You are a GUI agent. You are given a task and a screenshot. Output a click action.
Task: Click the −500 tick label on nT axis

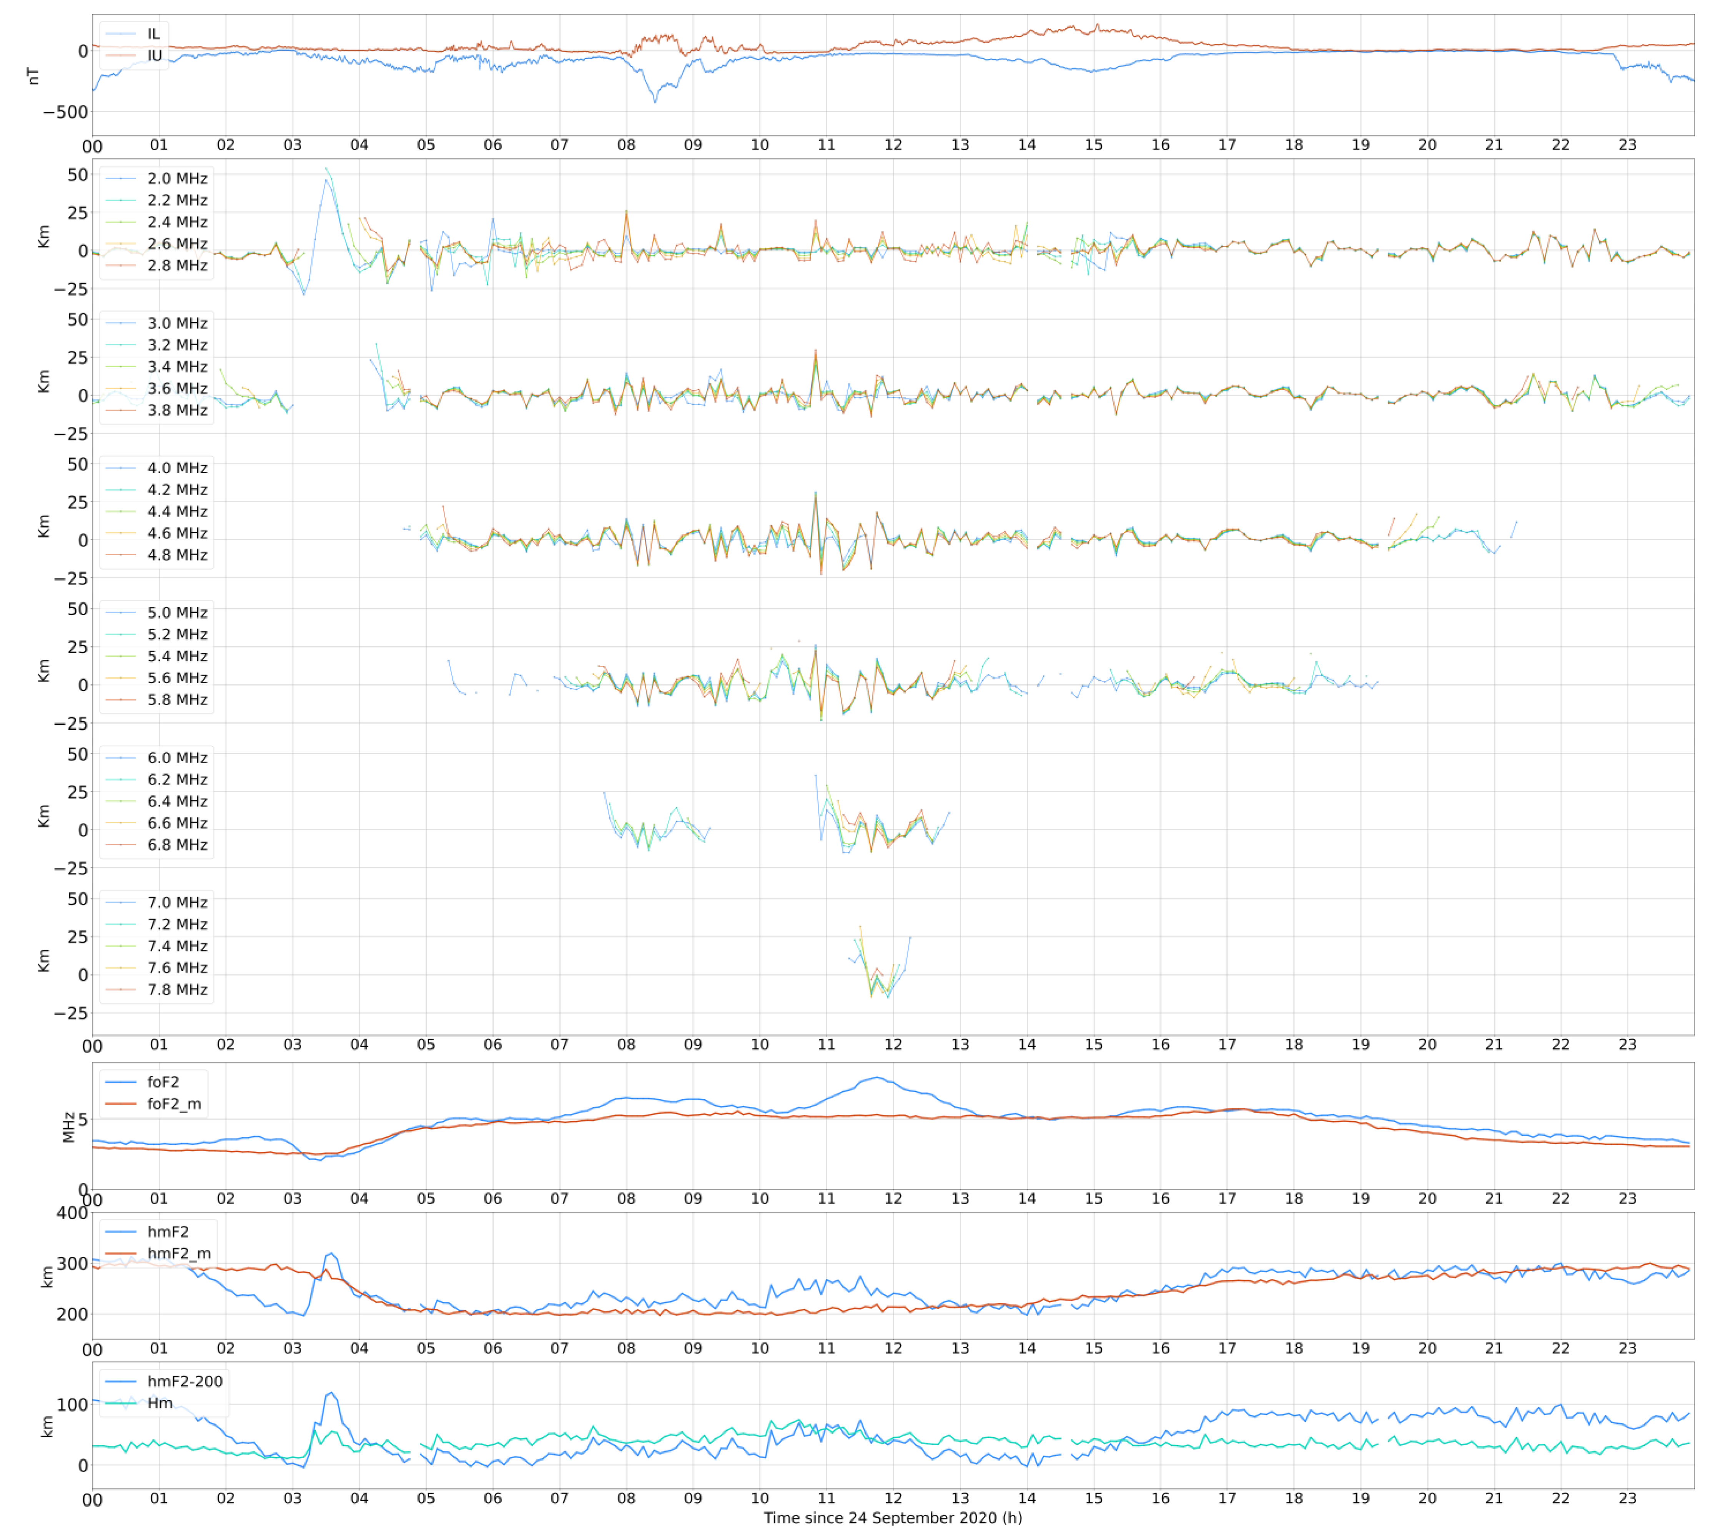(66, 112)
